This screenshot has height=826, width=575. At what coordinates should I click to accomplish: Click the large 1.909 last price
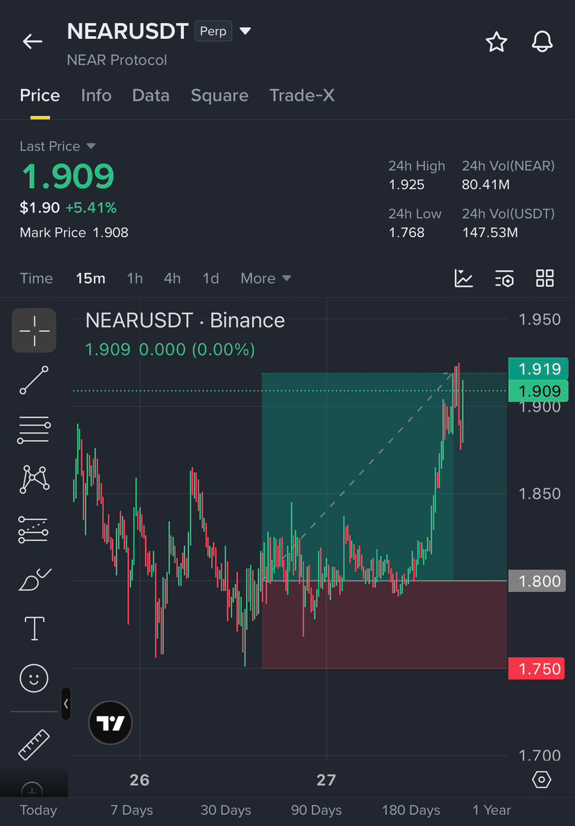tap(67, 176)
